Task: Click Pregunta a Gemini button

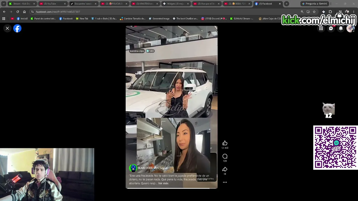Action: pyautogui.click(x=314, y=4)
